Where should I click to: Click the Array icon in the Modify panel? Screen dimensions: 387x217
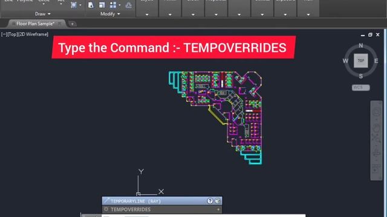point(113,5)
